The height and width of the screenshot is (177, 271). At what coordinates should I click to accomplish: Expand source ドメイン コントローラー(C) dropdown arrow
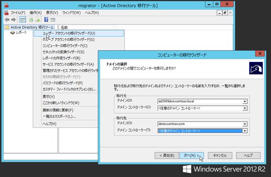(245, 108)
